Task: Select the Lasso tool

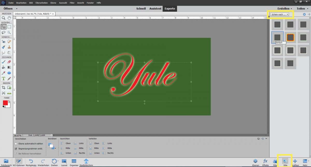Action: [4, 32]
